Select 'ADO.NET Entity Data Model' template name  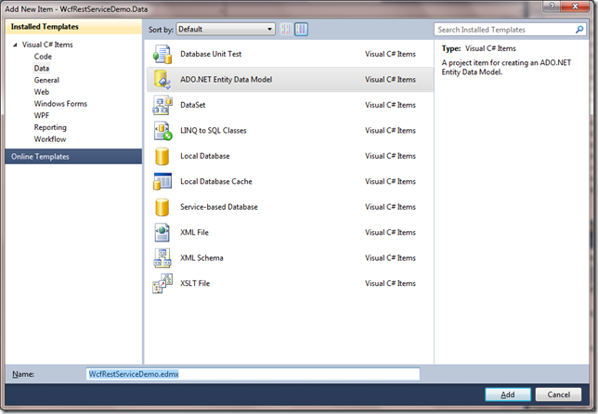point(227,79)
